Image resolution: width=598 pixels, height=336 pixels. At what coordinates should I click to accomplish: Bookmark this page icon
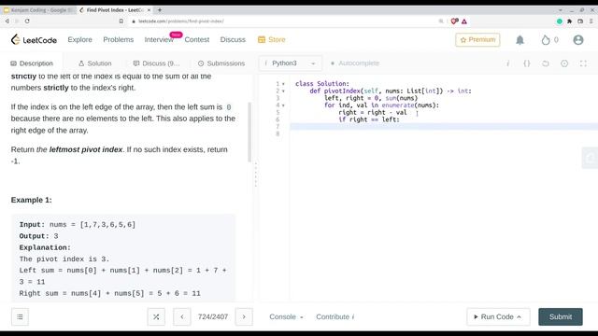click(x=121, y=21)
